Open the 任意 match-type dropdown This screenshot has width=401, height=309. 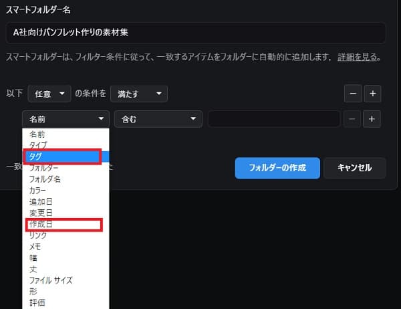[x=49, y=94]
